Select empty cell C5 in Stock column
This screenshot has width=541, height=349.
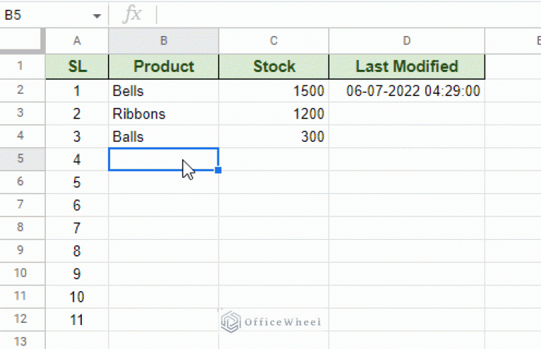(274, 159)
